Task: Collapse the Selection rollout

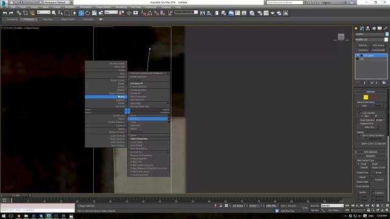Action: click(x=370, y=92)
